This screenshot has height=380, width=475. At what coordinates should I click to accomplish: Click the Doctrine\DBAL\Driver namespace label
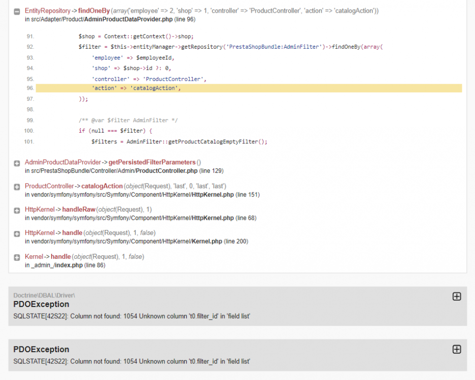pyautogui.click(x=44, y=295)
